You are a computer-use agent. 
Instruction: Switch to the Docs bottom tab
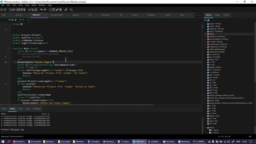[x=20, y=109]
